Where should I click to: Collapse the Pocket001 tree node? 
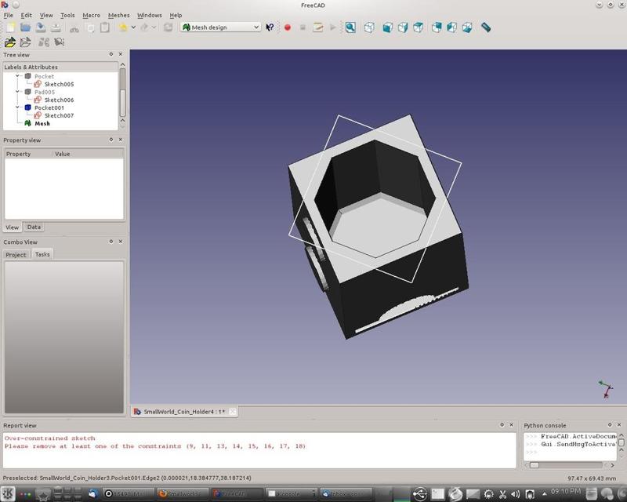click(18, 107)
